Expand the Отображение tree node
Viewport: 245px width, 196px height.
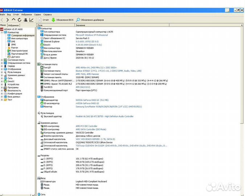(2, 69)
